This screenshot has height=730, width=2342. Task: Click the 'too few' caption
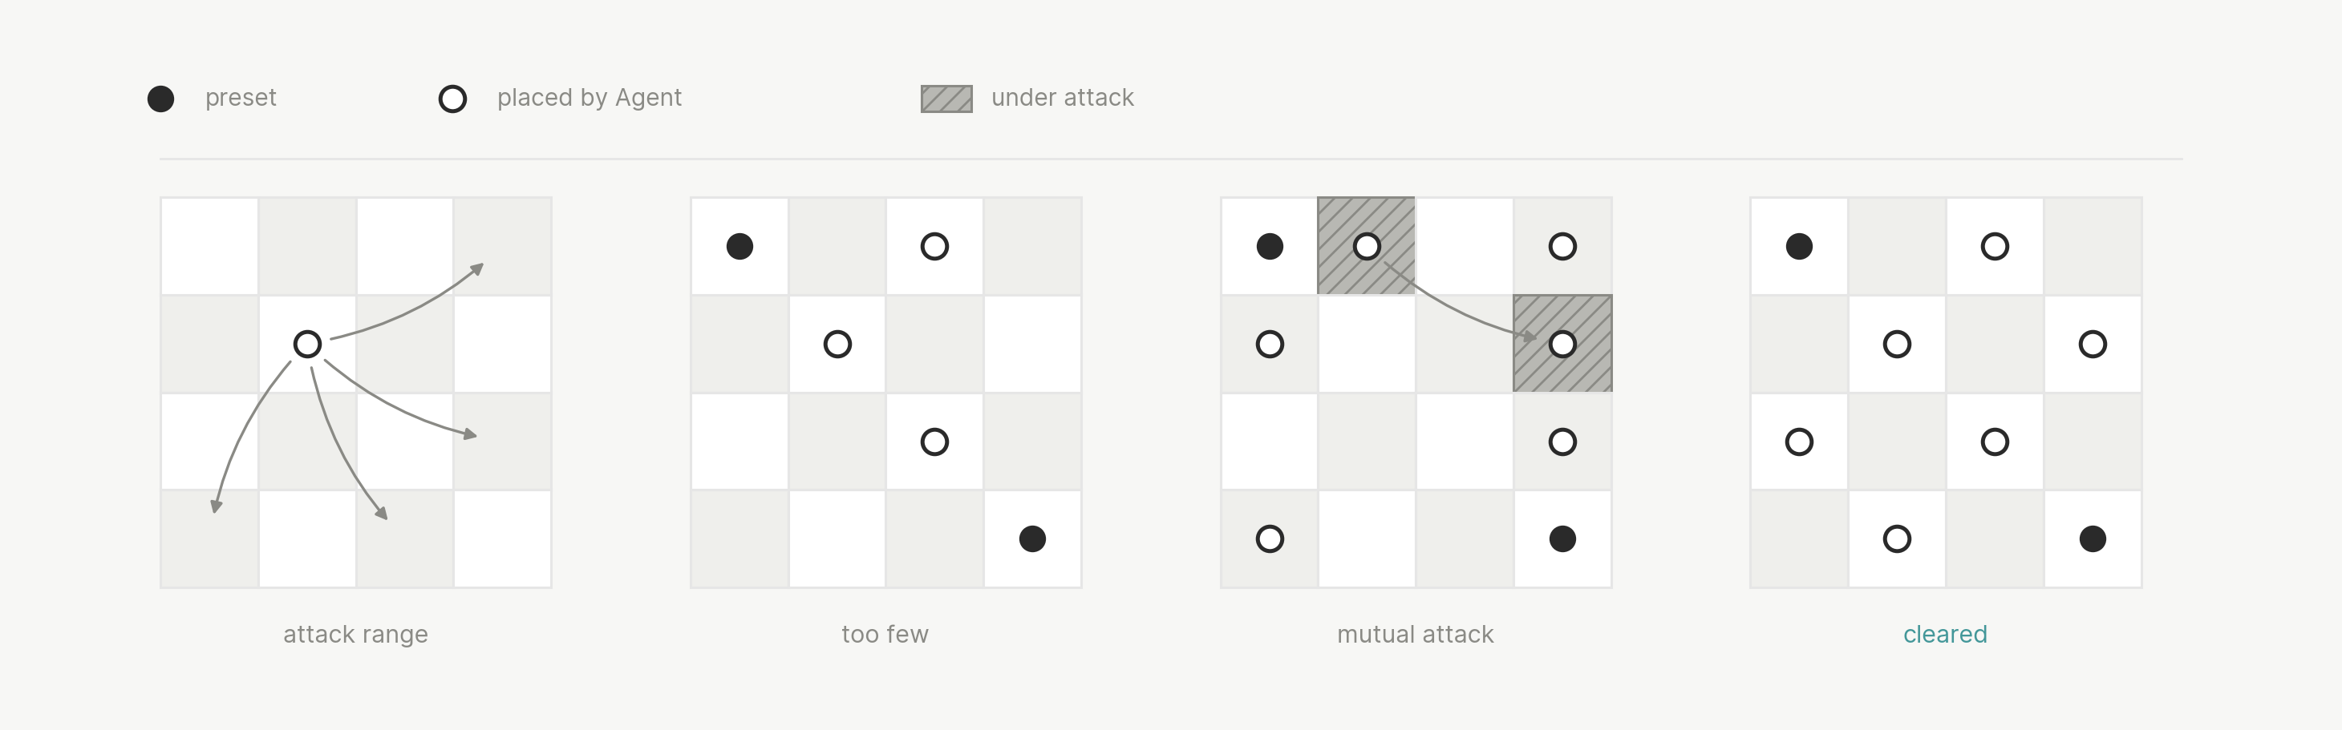885,634
